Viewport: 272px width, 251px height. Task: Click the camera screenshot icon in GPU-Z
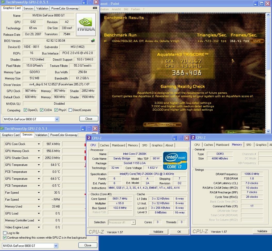coord(95,8)
